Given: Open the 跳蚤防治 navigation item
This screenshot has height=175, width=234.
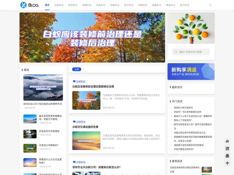Looking at the screenshot, I should [157, 5].
